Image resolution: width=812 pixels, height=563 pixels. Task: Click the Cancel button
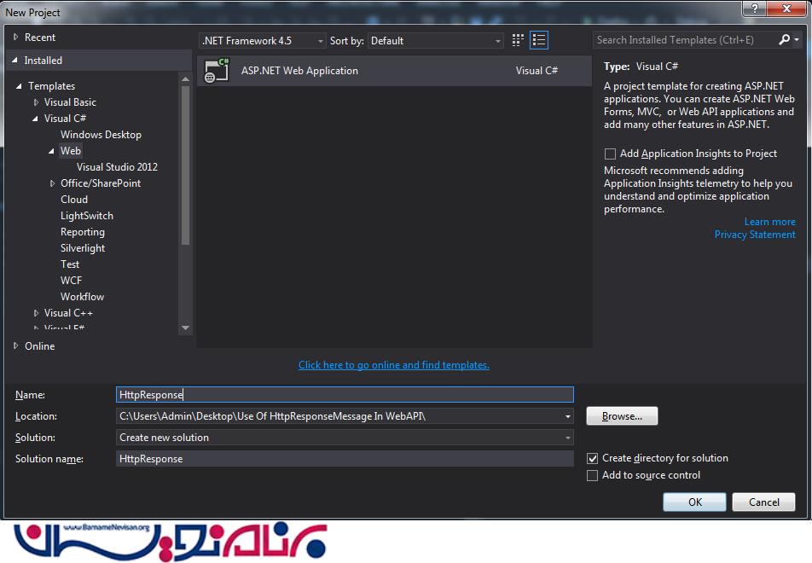coord(764,502)
